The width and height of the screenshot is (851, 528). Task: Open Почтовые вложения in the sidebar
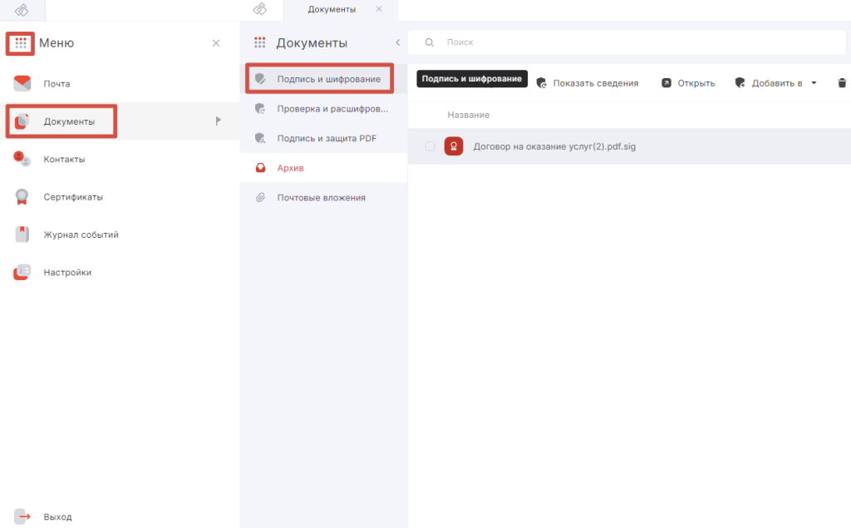click(323, 198)
